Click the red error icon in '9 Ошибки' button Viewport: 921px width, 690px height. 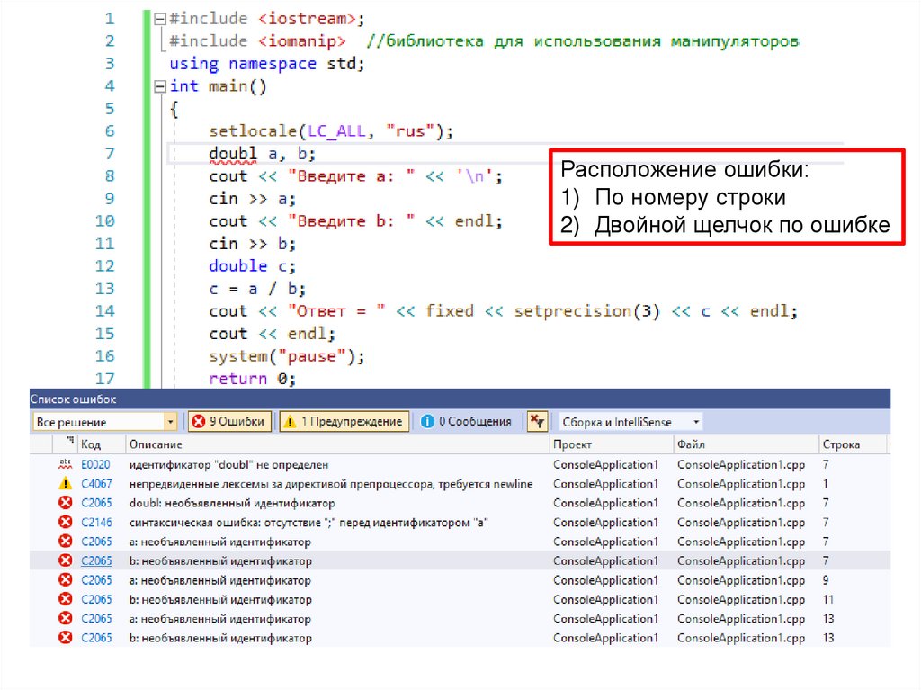pos(199,421)
